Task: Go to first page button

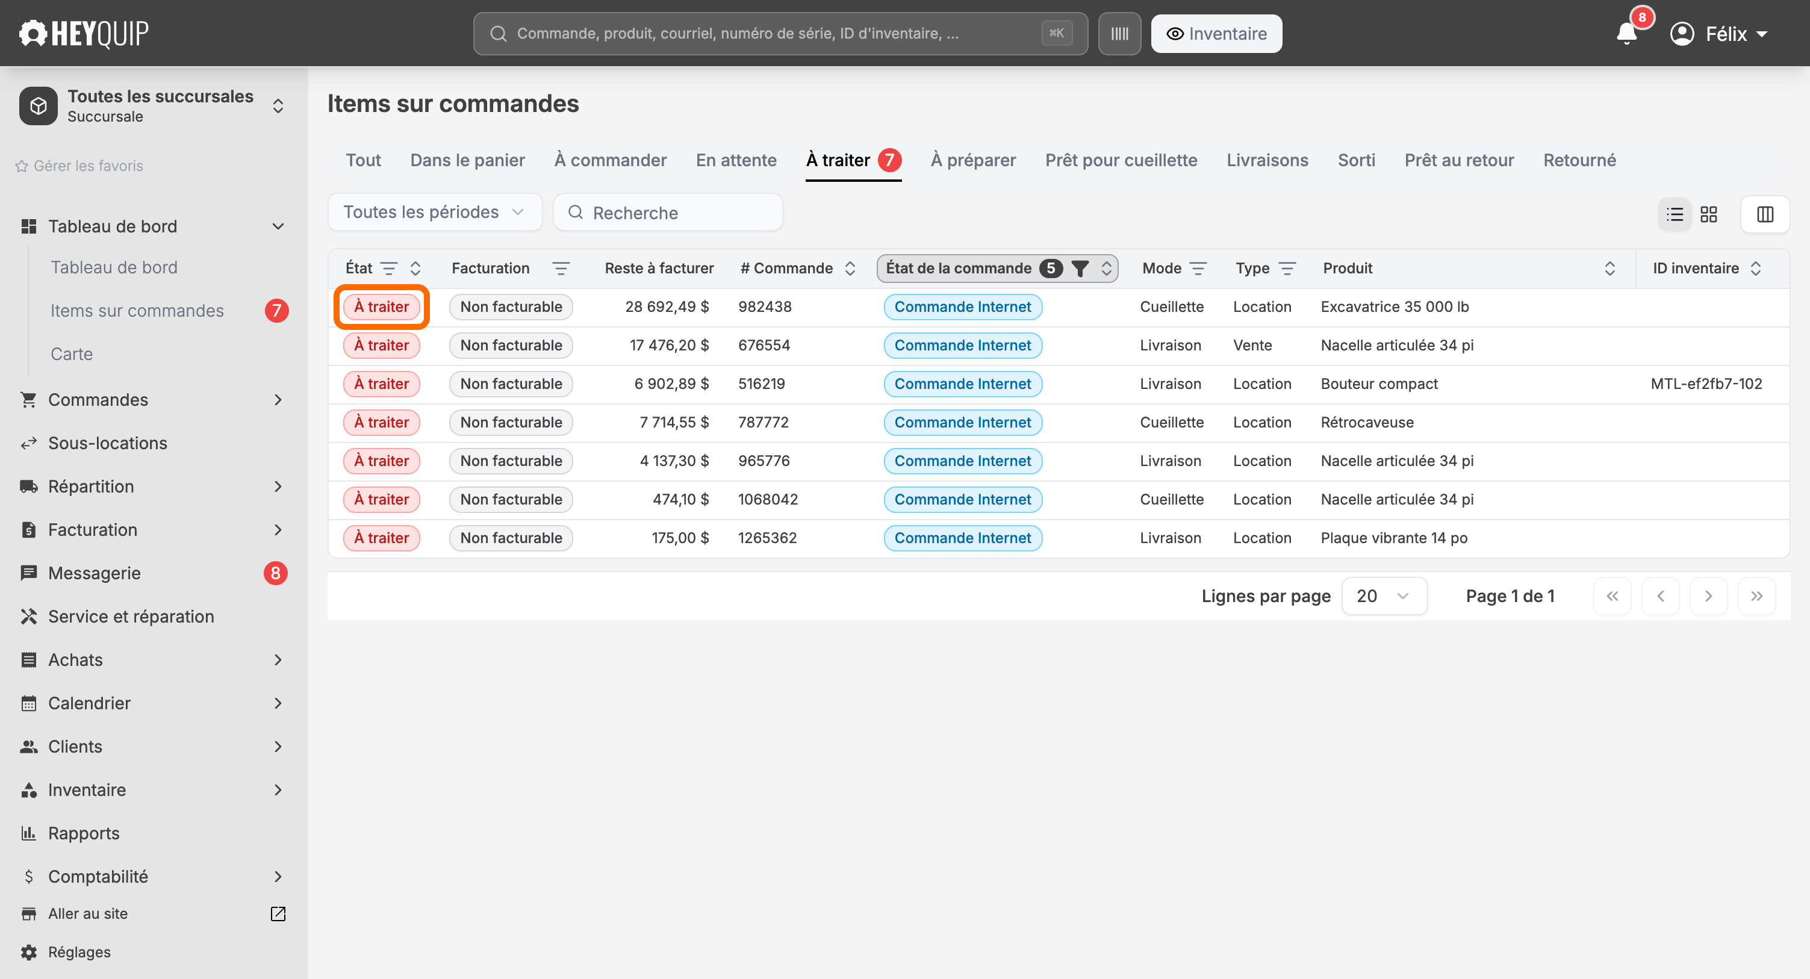Action: pos(1612,596)
